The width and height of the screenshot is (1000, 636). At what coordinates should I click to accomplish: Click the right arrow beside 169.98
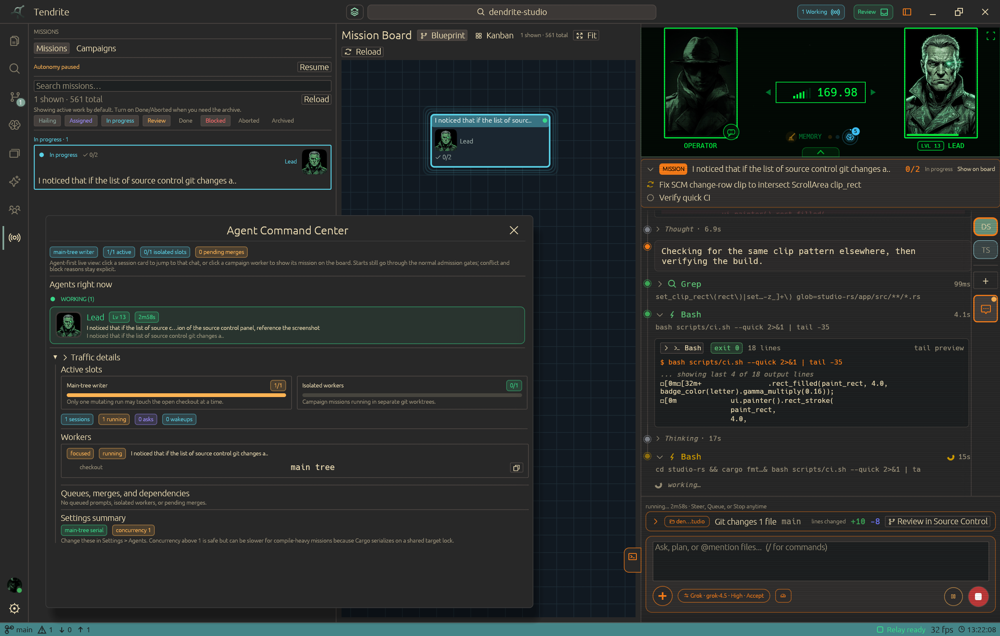[x=873, y=93]
